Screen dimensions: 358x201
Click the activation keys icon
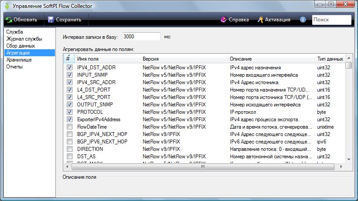260,20
